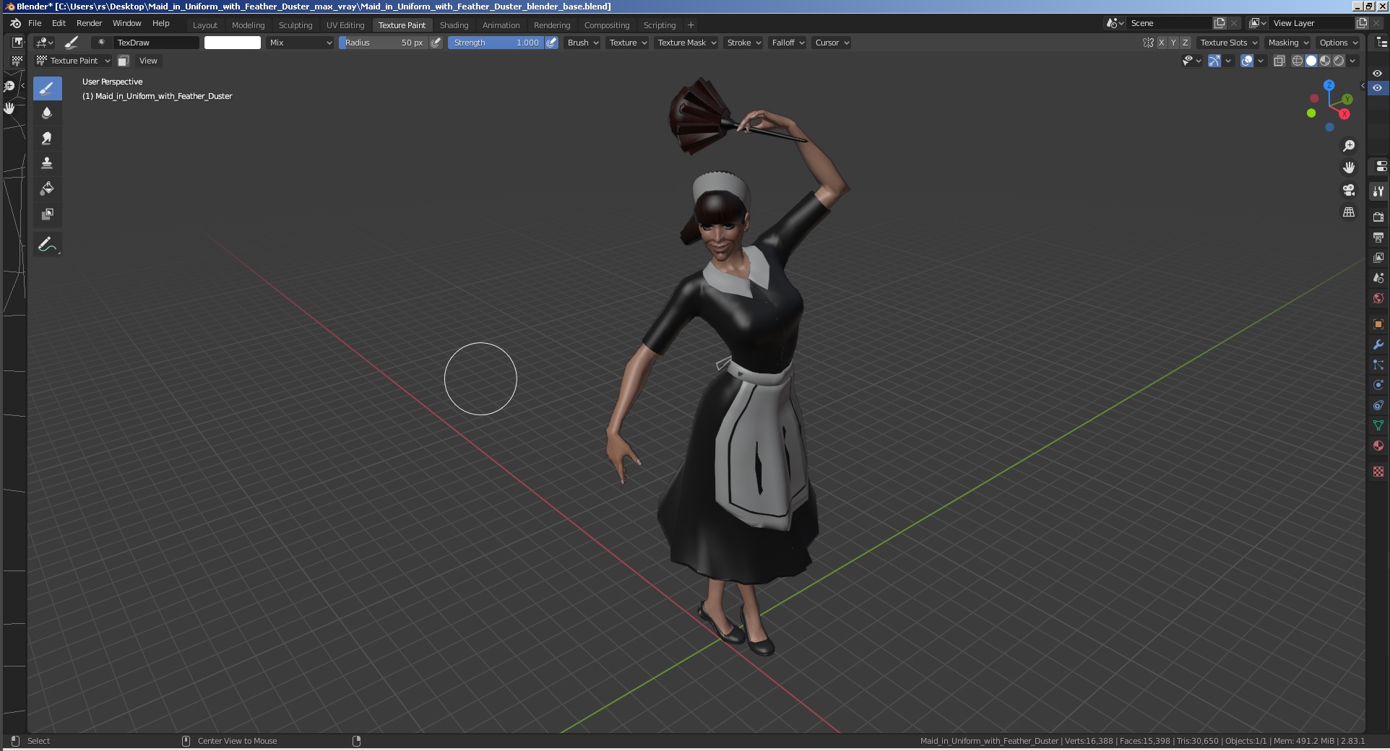Toggle X axis symmetry
Viewport: 1390px width, 751px height.
tap(1161, 43)
